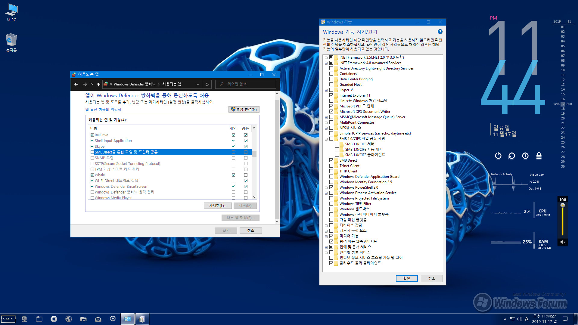The width and height of the screenshot is (578, 325).
Task: Toggle Whale 공용 network checkbox
Action: 246,175
